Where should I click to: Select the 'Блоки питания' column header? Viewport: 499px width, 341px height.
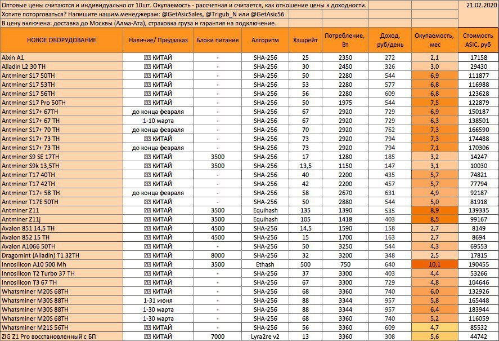(x=217, y=40)
